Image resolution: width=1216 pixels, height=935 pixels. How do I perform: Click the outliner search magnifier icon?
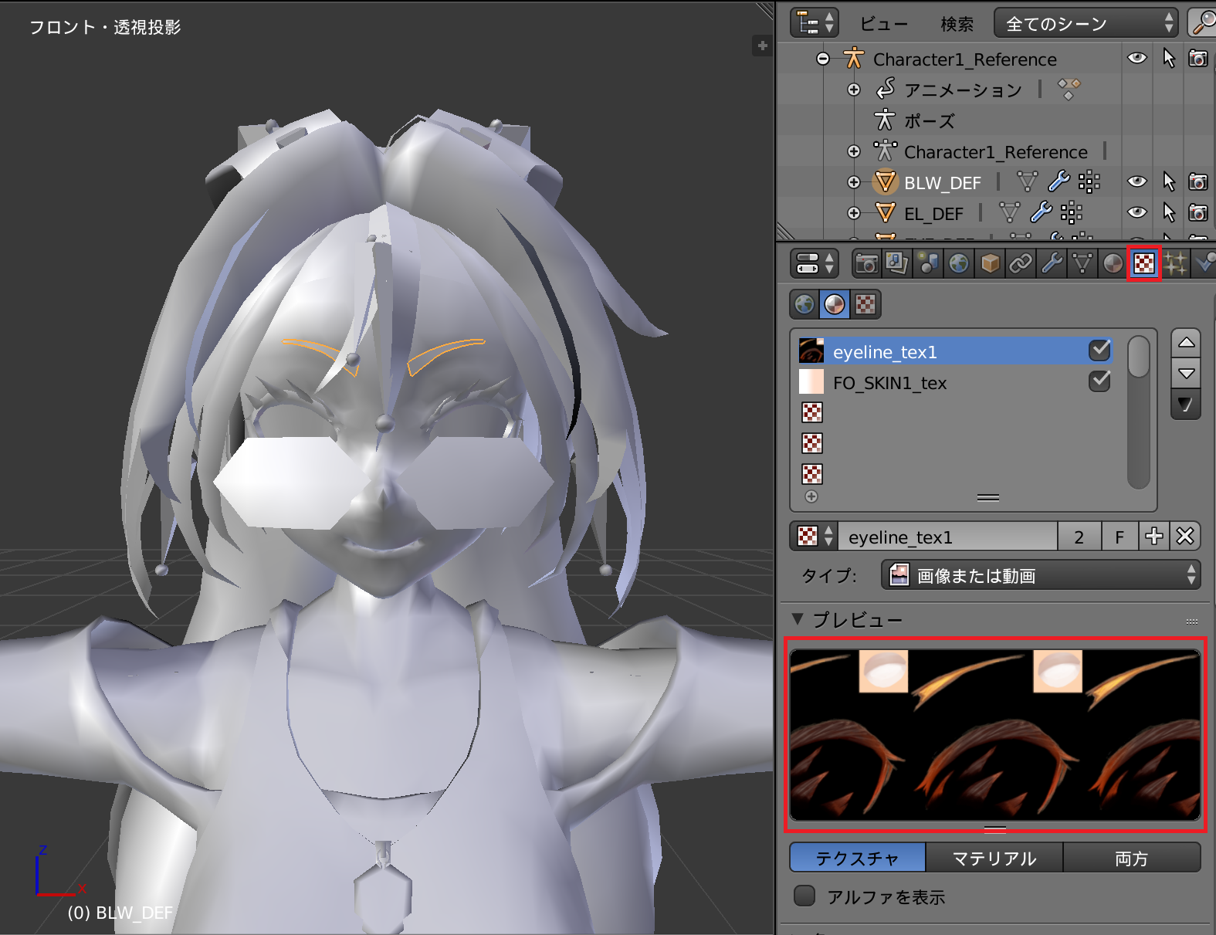tap(1203, 23)
